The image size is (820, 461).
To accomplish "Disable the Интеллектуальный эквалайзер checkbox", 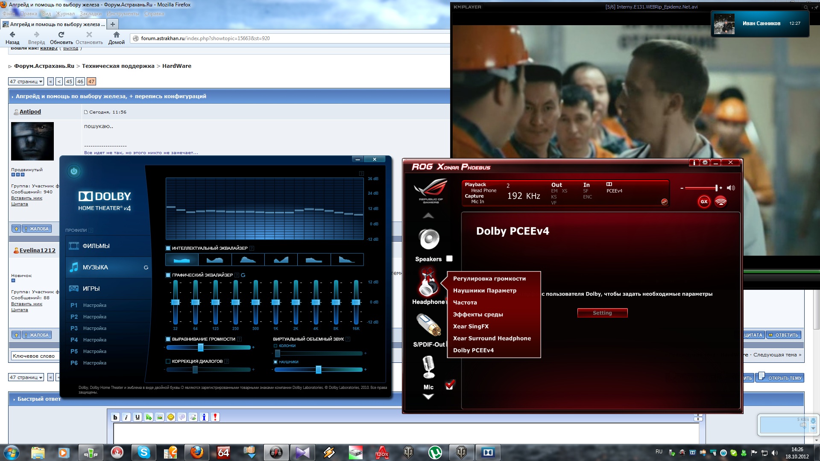I will point(168,248).
